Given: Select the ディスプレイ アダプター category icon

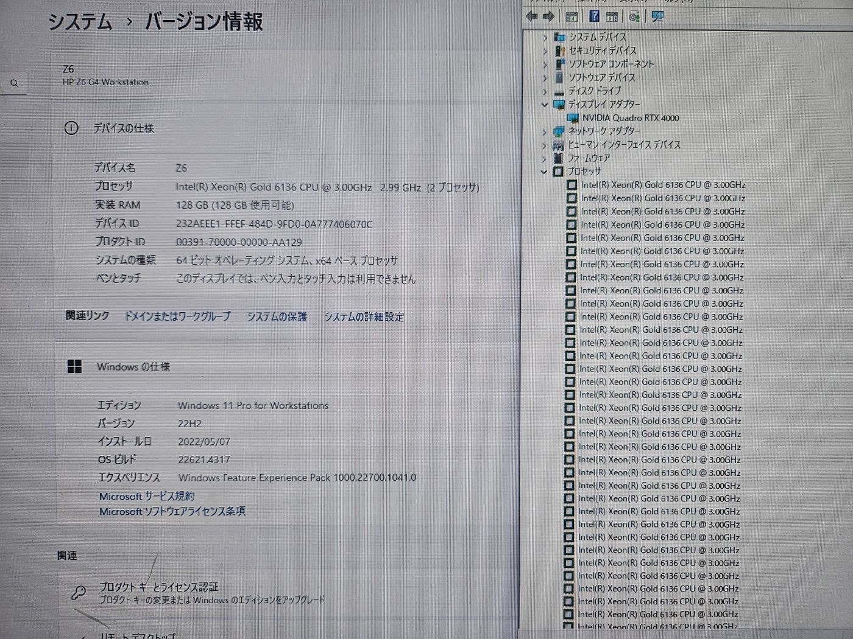Looking at the screenshot, I should coord(559,105).
